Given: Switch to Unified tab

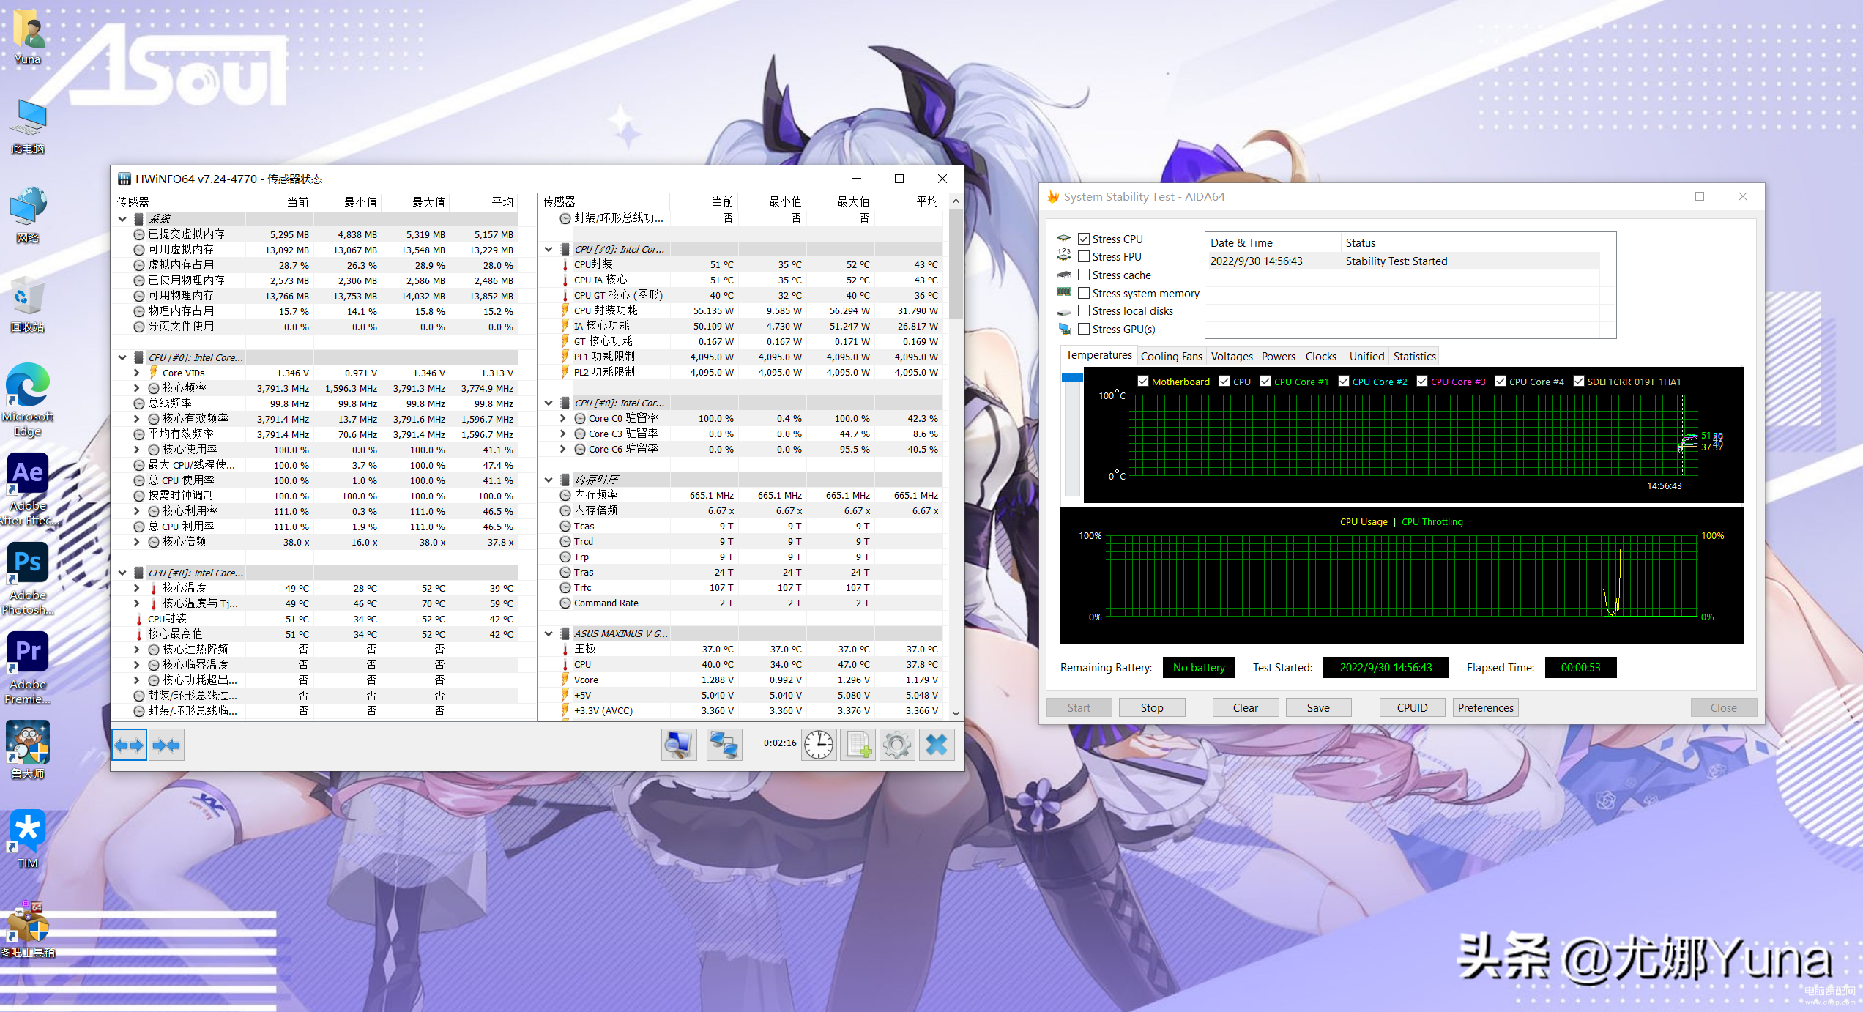Looking at the screenshot, I should tap(1366, 356).
